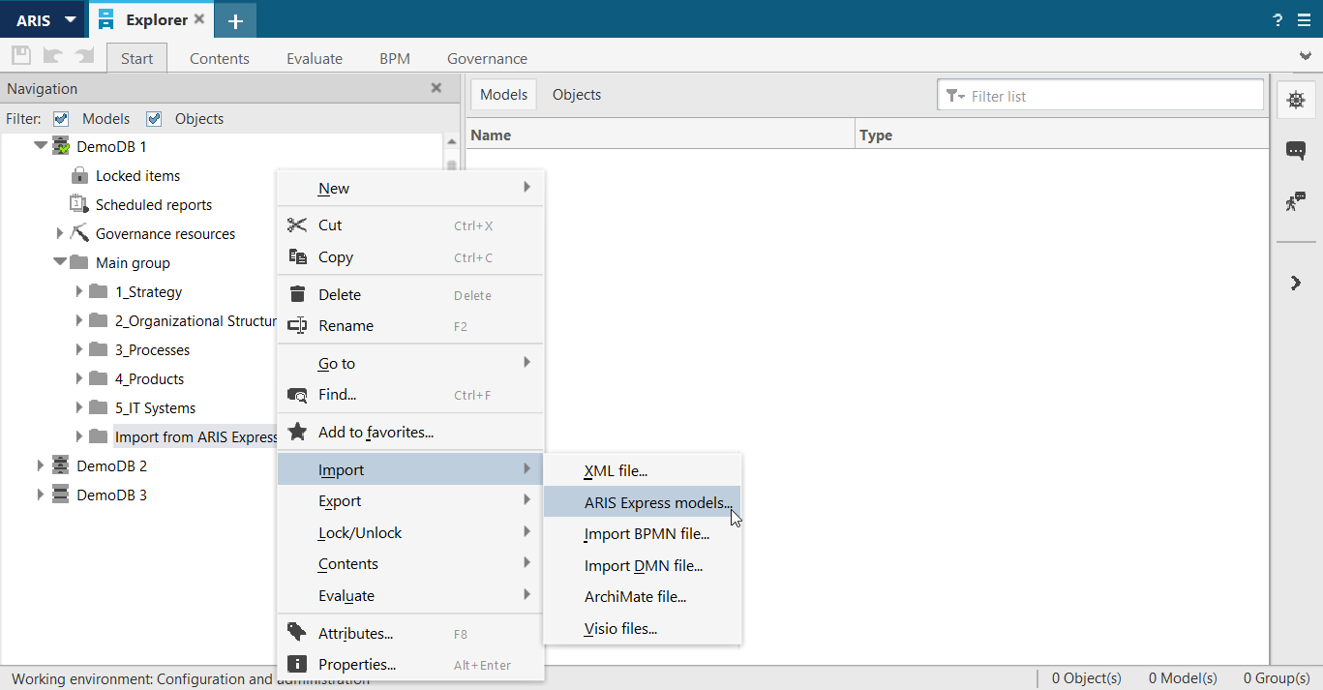
Task: Open the hamburger menu icon top right
Action: (1304, 18)
